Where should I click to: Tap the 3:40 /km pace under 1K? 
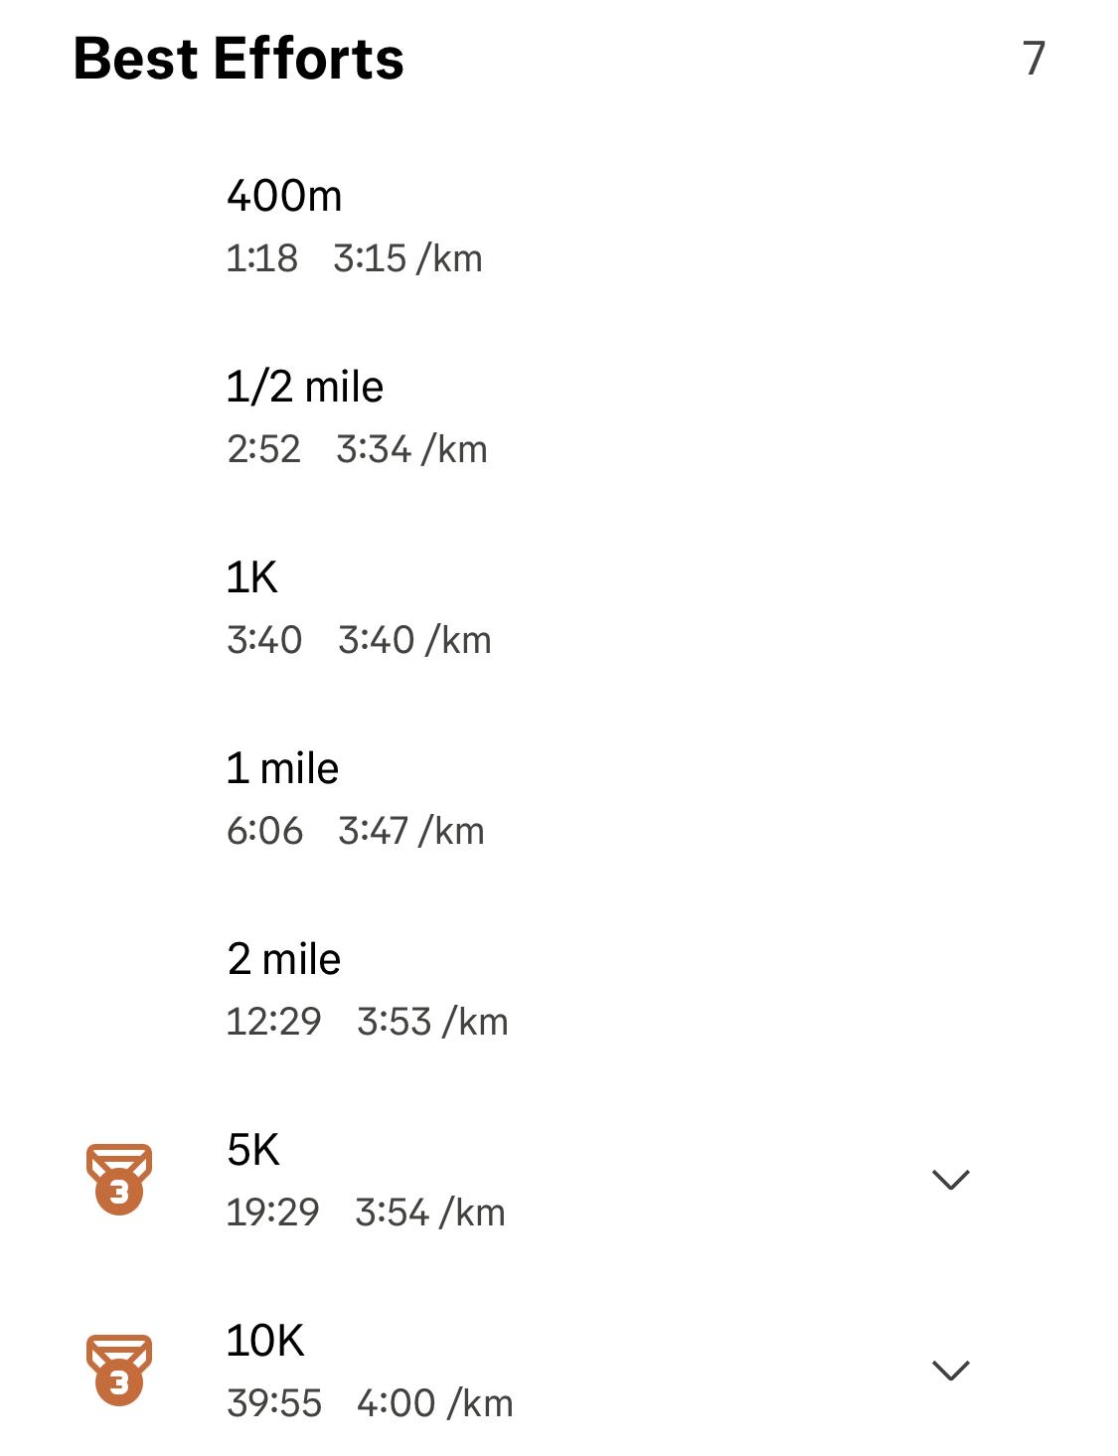point(414,640)
